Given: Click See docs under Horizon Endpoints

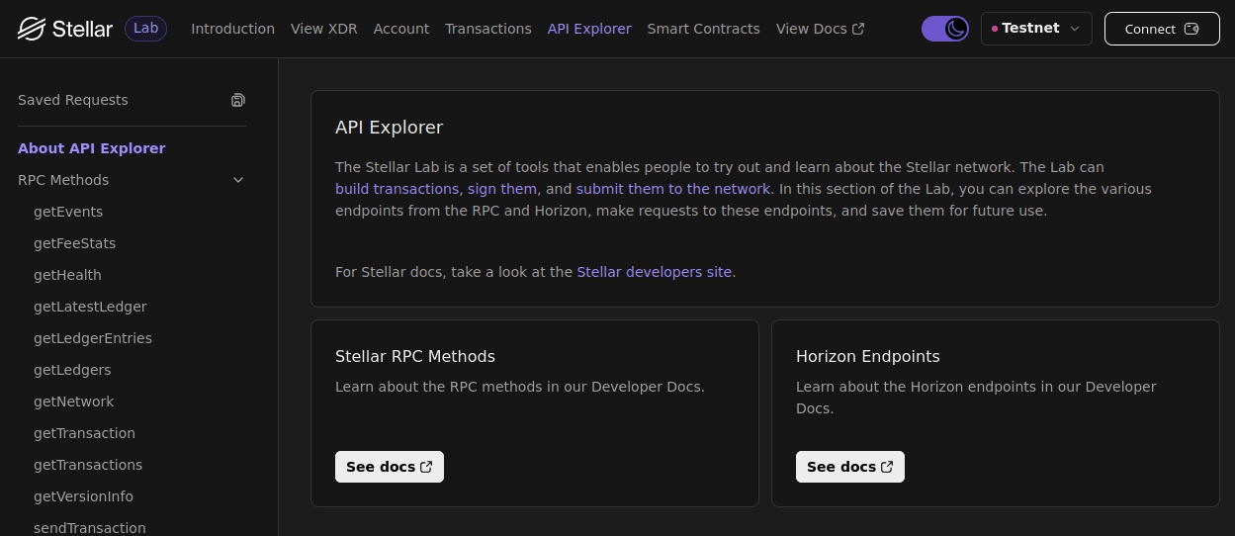Looking at the screenshot, I should (849, 467).
